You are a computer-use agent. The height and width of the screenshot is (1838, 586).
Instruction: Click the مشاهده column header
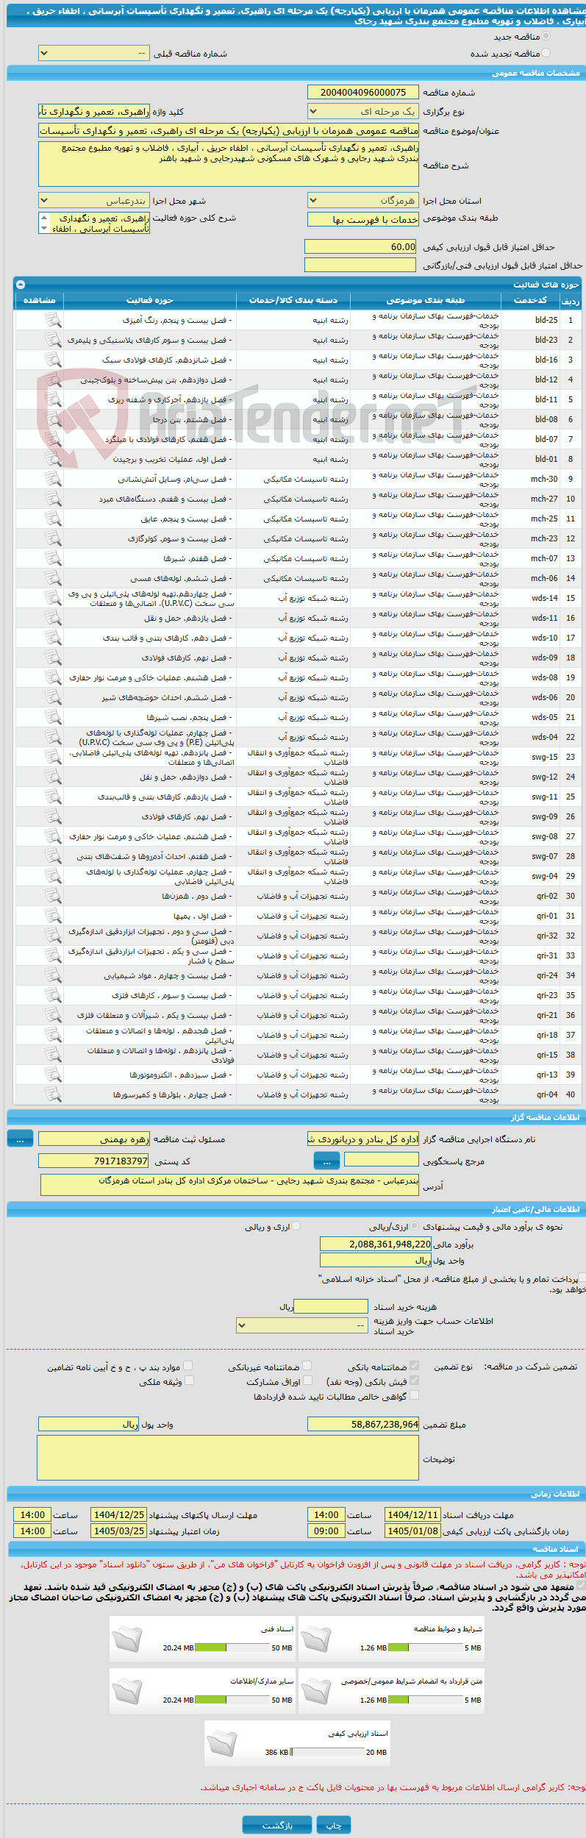point(39,300)
